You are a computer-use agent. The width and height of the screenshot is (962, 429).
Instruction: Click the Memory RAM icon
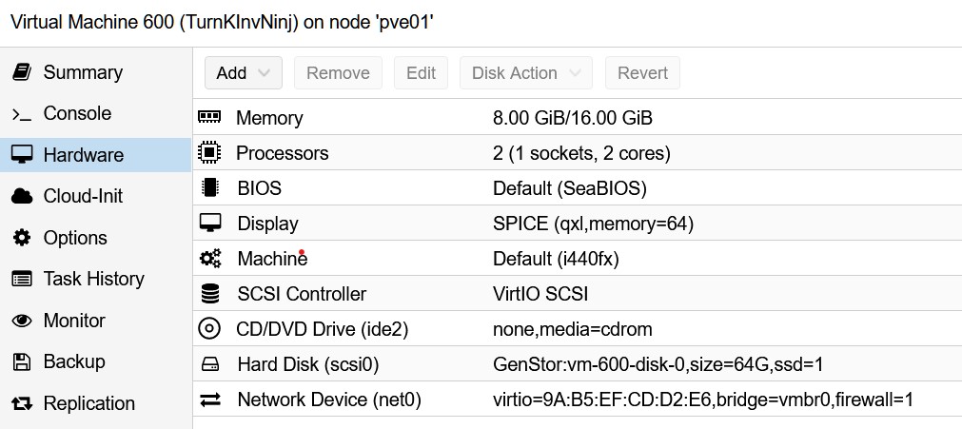209,117
